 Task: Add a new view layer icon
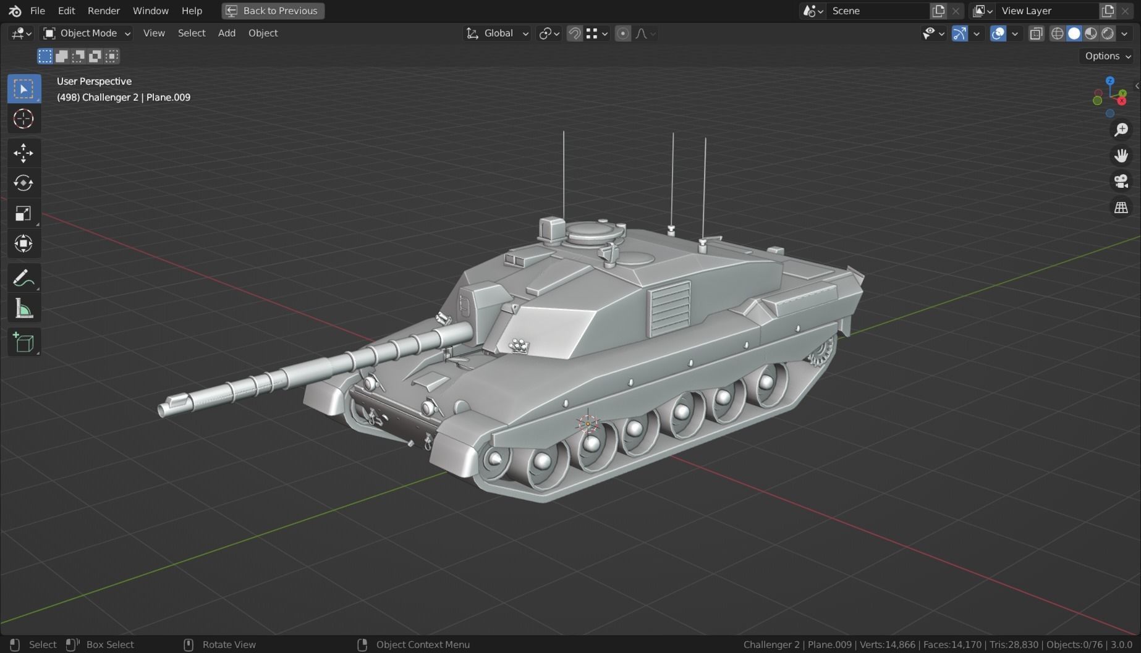[1108, 11]
